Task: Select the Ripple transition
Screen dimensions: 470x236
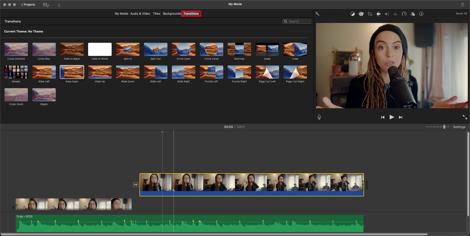Action: (44, 95)
